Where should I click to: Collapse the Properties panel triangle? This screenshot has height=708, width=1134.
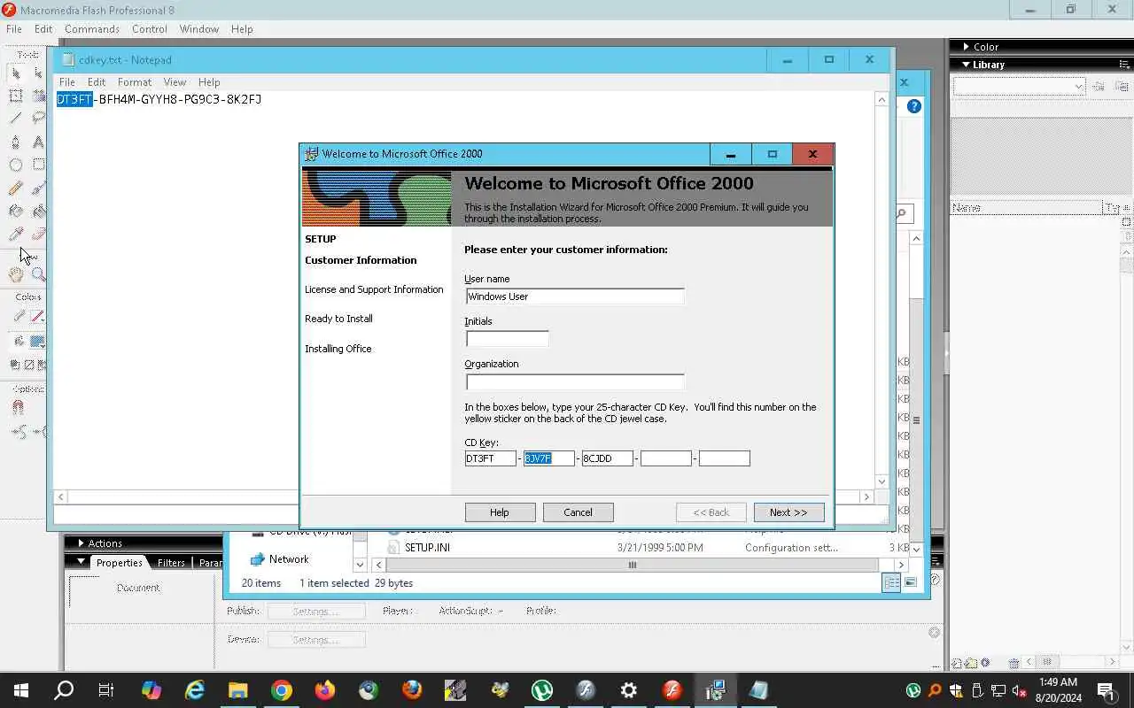(82, 562)
